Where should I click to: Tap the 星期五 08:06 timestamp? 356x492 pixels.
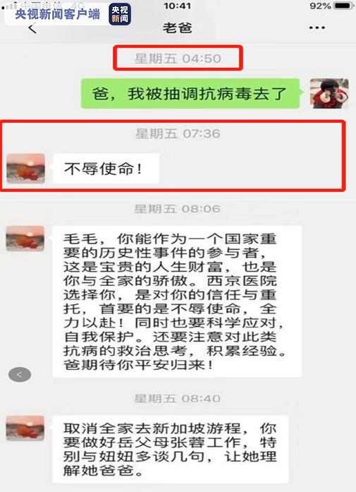click(178, 209)
